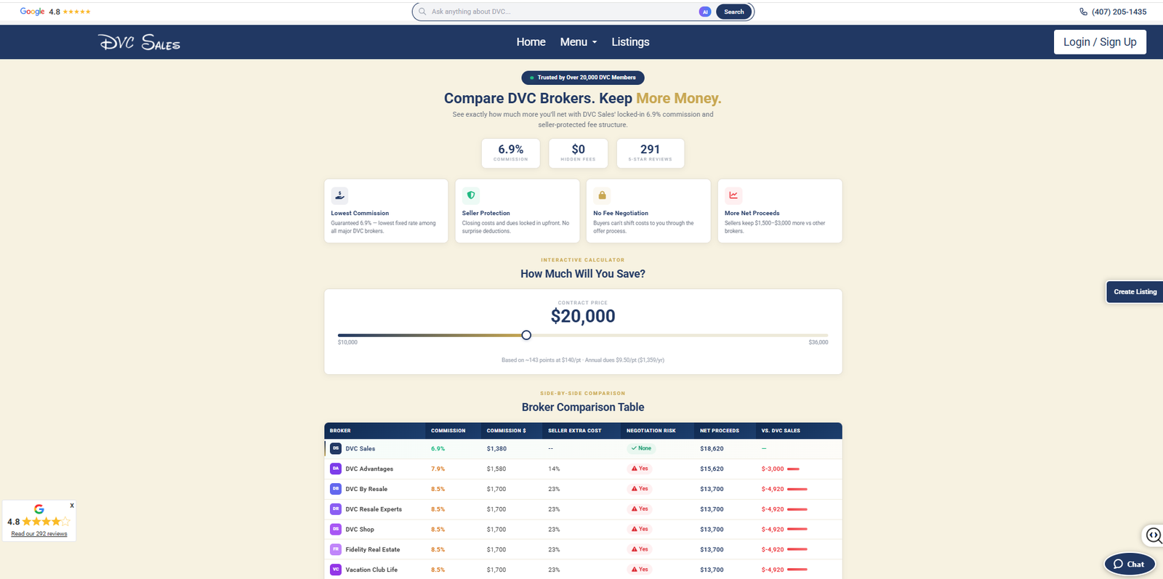Click the DVC Resale Experts broker icon
1163x579 pixels.
click(336, 509)
